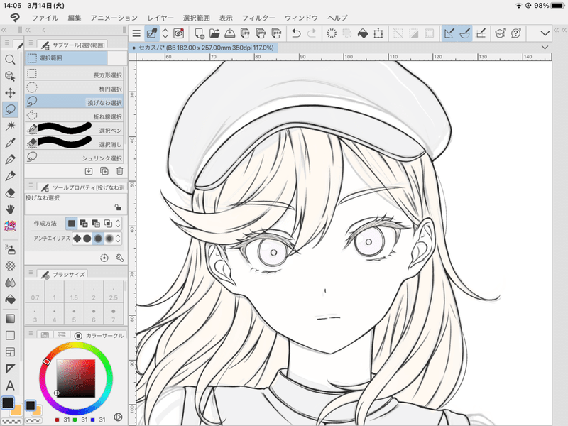Select the Blend tool
Image resolution: width=568 pixels, height=426 pixels.
[10, 283]
